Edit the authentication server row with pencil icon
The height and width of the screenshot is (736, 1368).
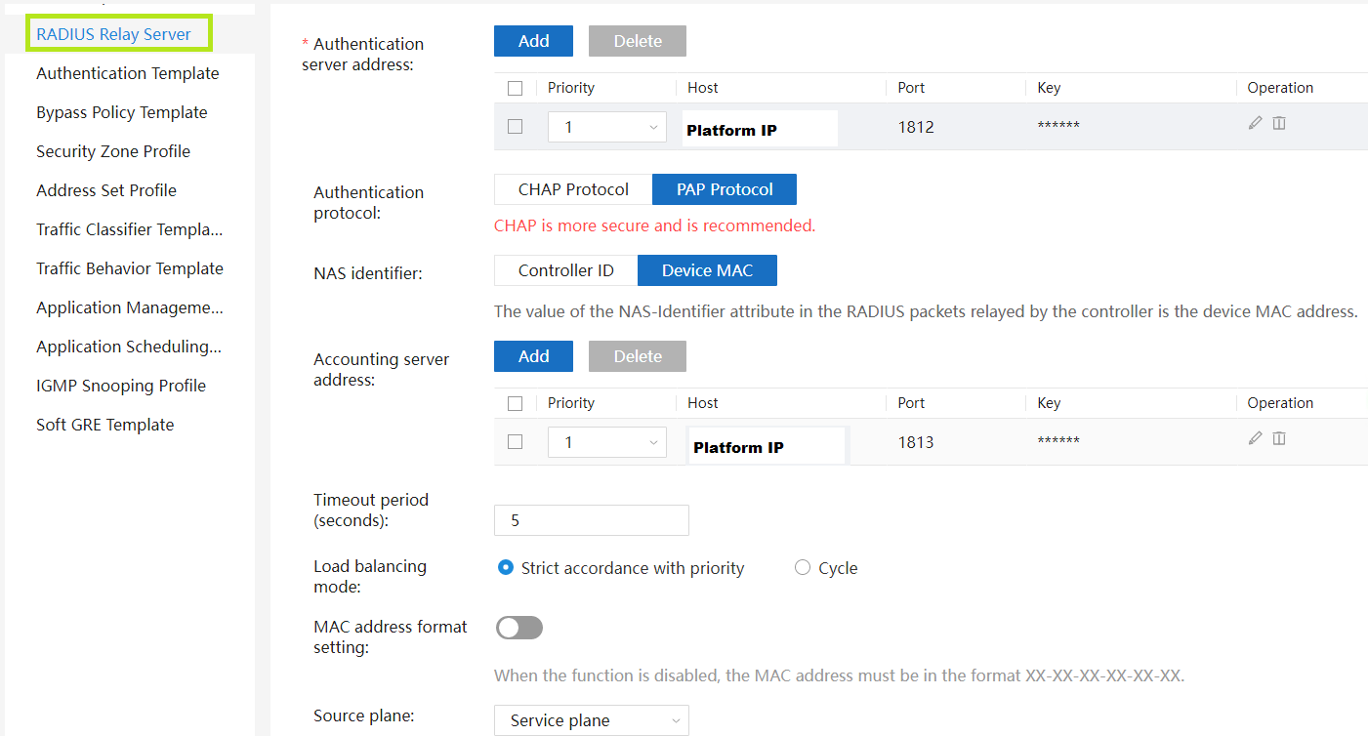(x=1255, y=123)
